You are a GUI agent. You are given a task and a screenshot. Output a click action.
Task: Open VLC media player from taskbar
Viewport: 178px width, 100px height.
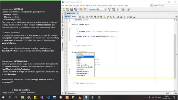point(80,97)
